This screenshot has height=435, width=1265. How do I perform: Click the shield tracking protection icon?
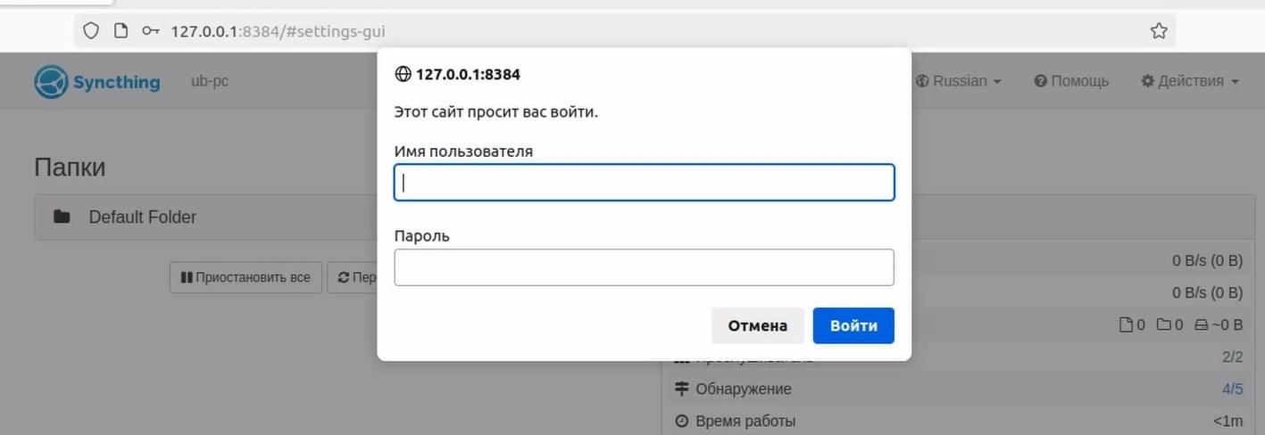pyautogui.click(x=90, y=31)
